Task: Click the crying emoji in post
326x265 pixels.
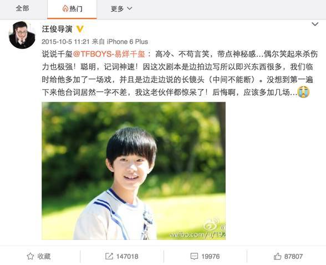Action: (303, 92)
